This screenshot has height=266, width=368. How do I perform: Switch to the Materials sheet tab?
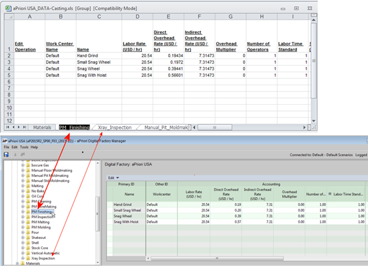coord(42,128)
